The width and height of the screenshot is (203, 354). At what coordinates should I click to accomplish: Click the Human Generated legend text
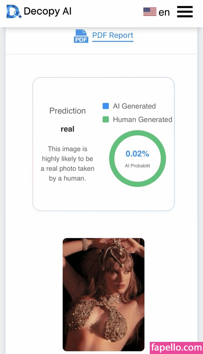point(143,120)
